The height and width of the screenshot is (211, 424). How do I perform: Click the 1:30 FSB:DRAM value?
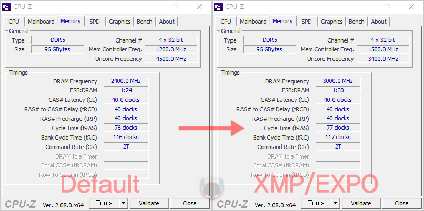(x=338, y=90)
